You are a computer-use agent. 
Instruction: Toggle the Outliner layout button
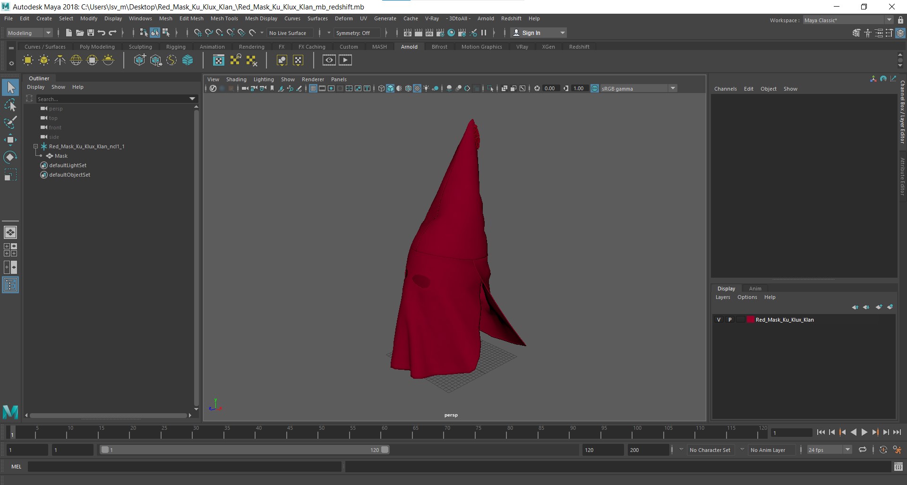[10, 285]
